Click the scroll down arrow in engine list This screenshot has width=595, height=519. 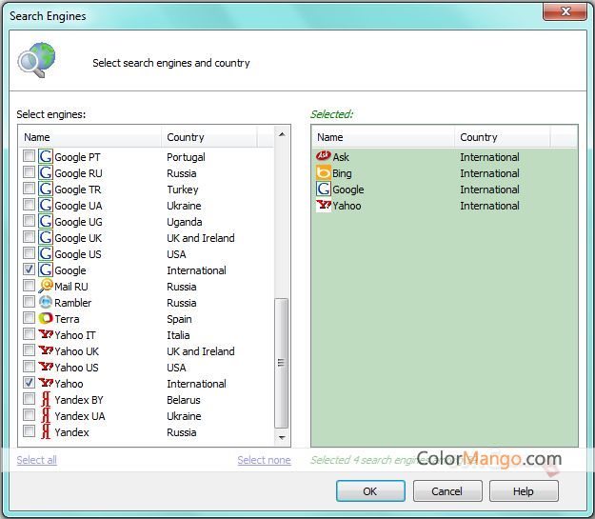tap(282, 438)
